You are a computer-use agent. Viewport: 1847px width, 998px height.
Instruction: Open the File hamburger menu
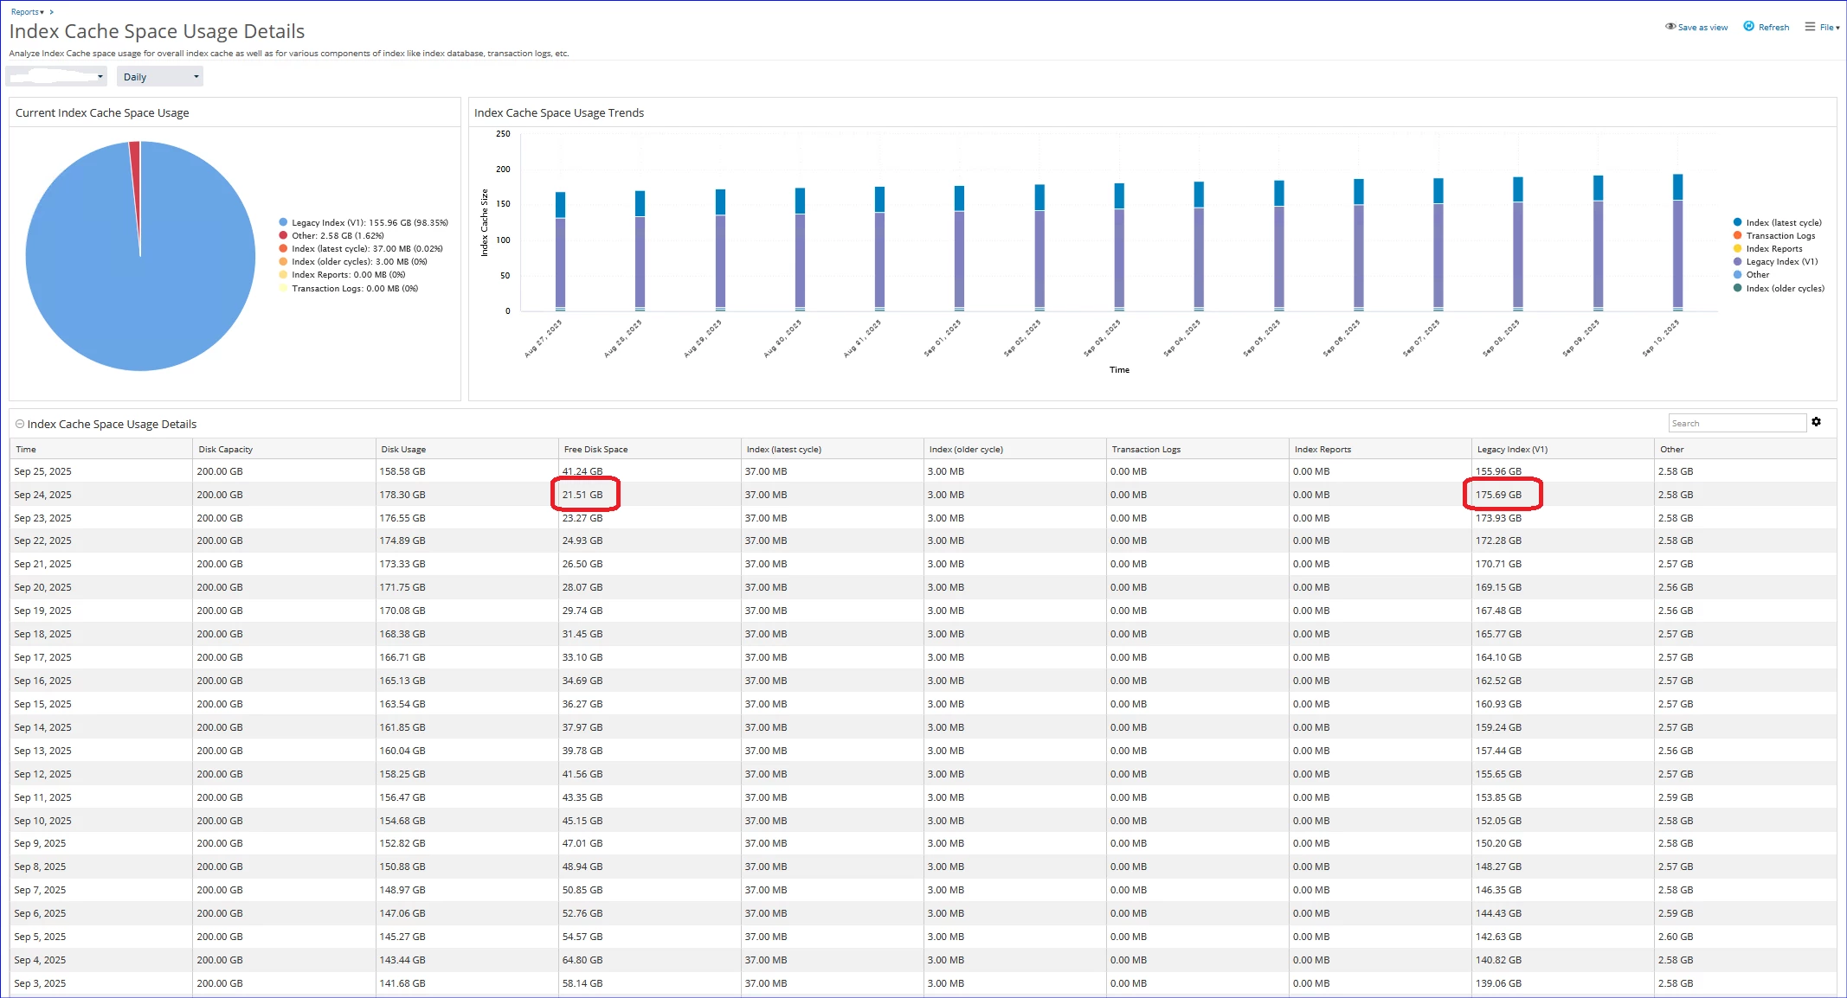tap(1810, 27)
